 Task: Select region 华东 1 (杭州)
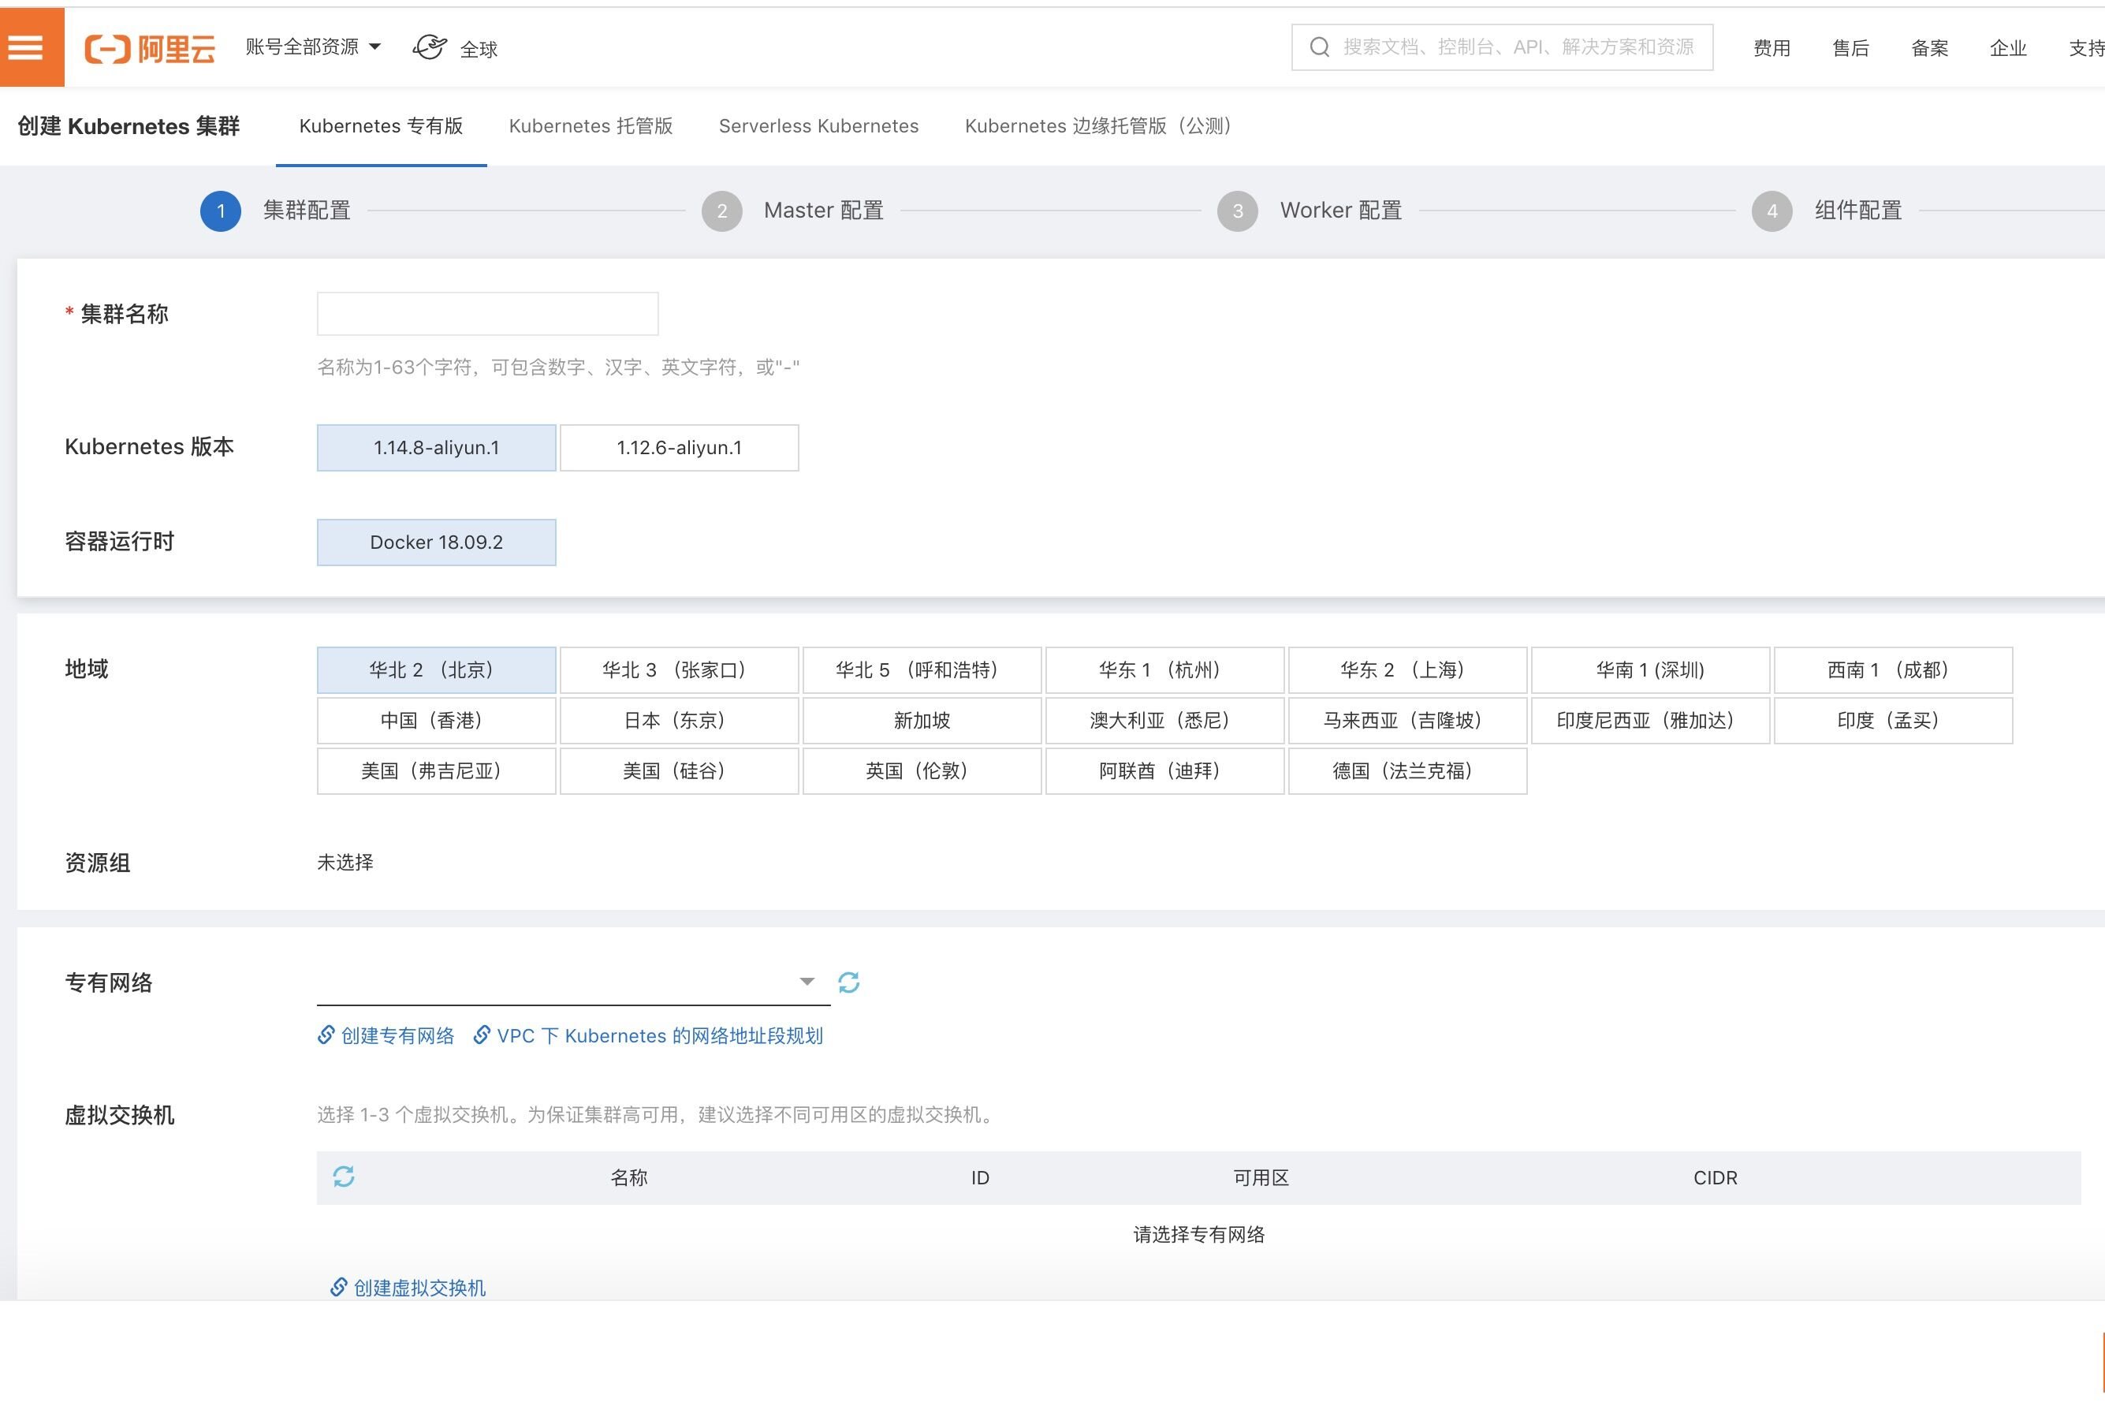coord(1164,670)
